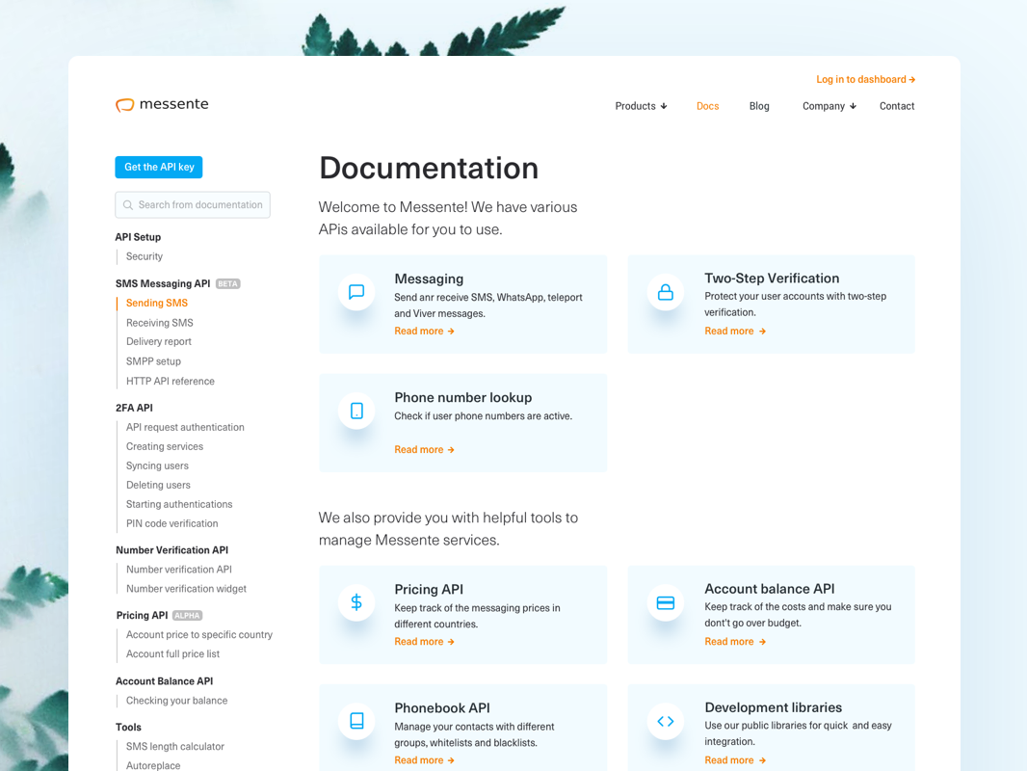
Task: Follow the Log in to dashboard link
Action: 865,79
